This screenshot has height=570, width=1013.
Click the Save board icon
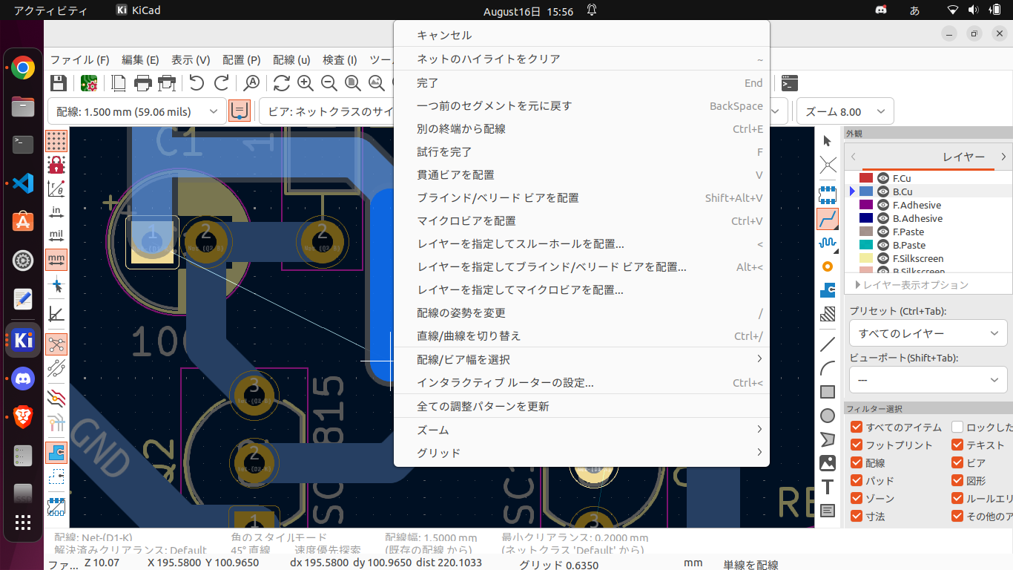58,83
